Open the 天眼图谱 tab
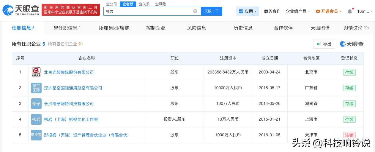375x152 pixels. pyautogui.click(x=320, y=28)
